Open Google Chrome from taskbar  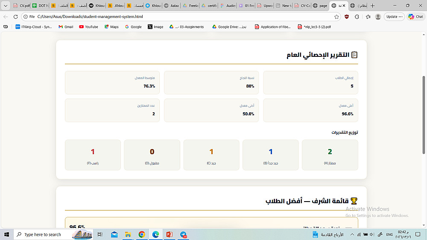tap(142, 234)
